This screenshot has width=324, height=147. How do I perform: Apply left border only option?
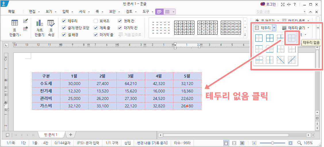coord(281,49)
